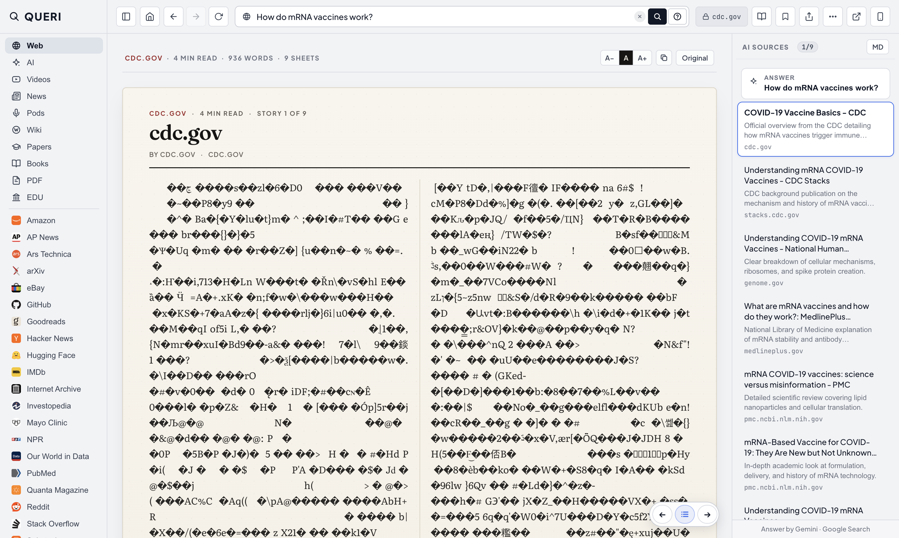Select GitHub in the sidebar
Image resolution: width=899 pixels, height=538 pixels.
coord(54,305)
